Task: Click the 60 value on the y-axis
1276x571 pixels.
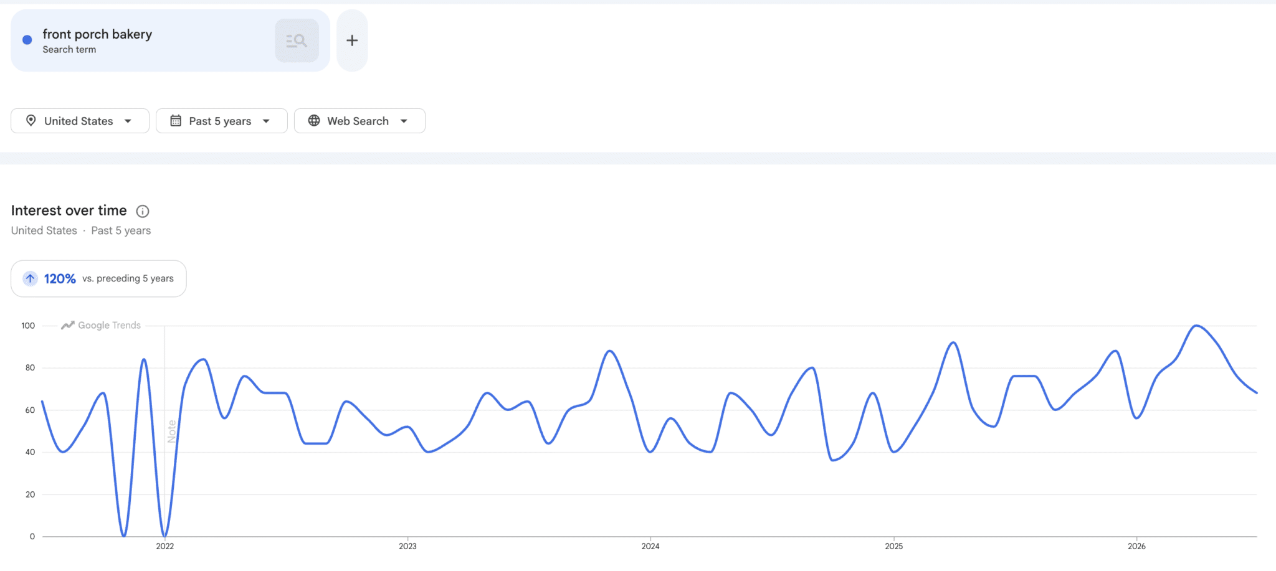Action: click(30, 410)
